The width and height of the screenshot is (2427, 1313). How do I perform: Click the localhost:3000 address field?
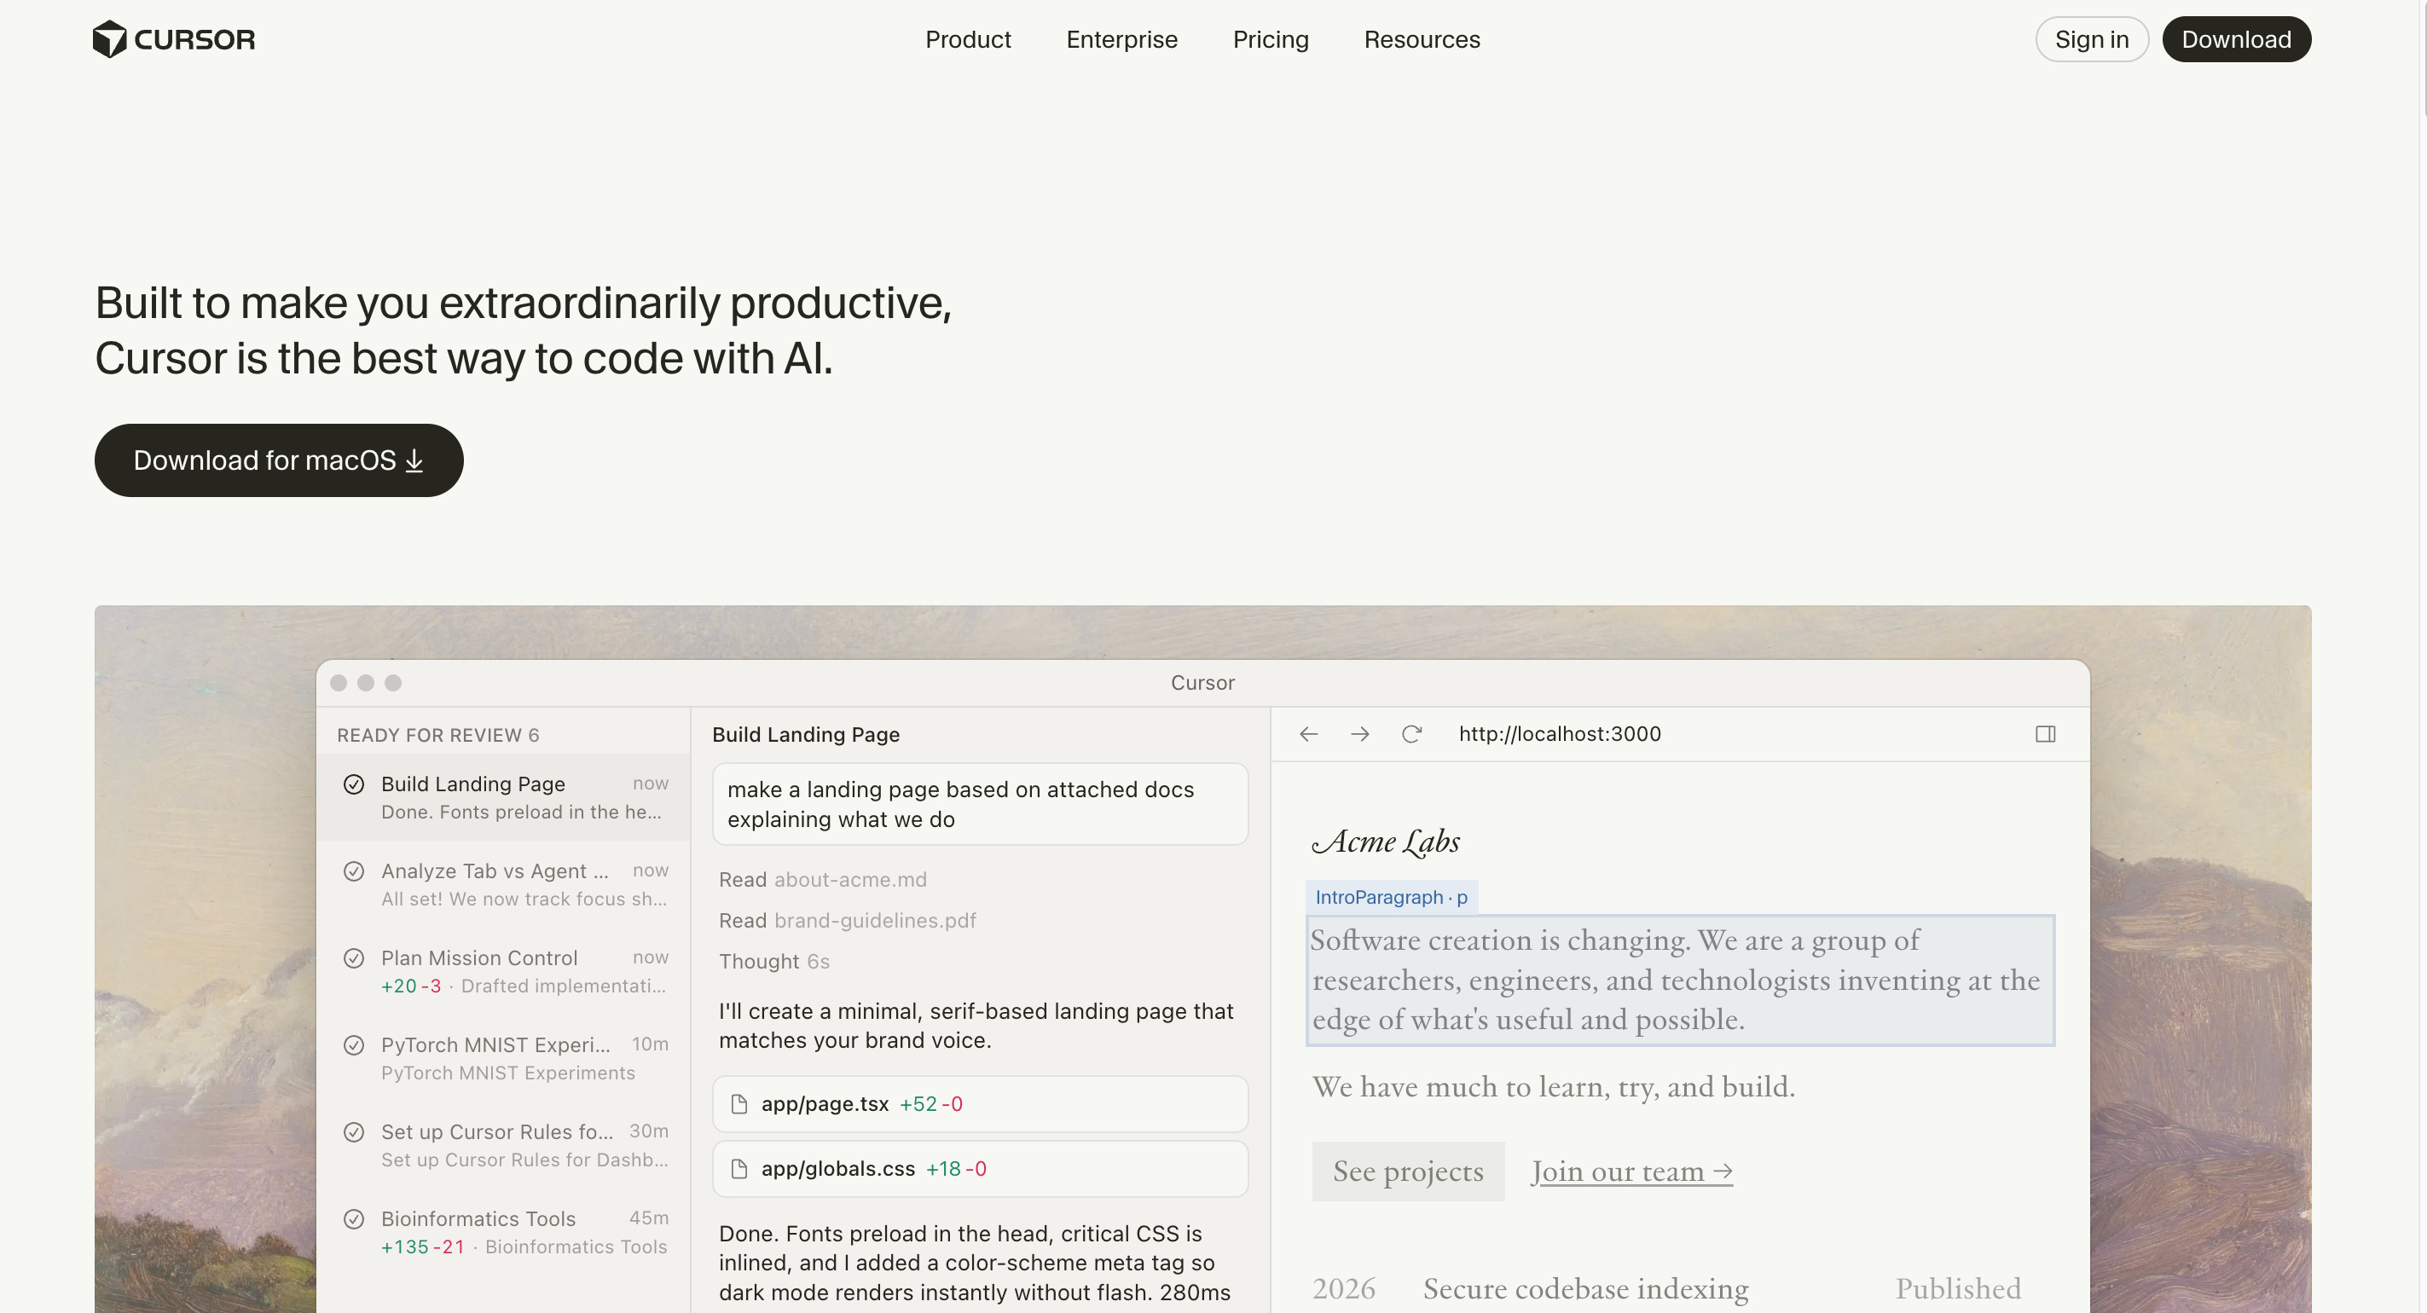point(1559,734)
